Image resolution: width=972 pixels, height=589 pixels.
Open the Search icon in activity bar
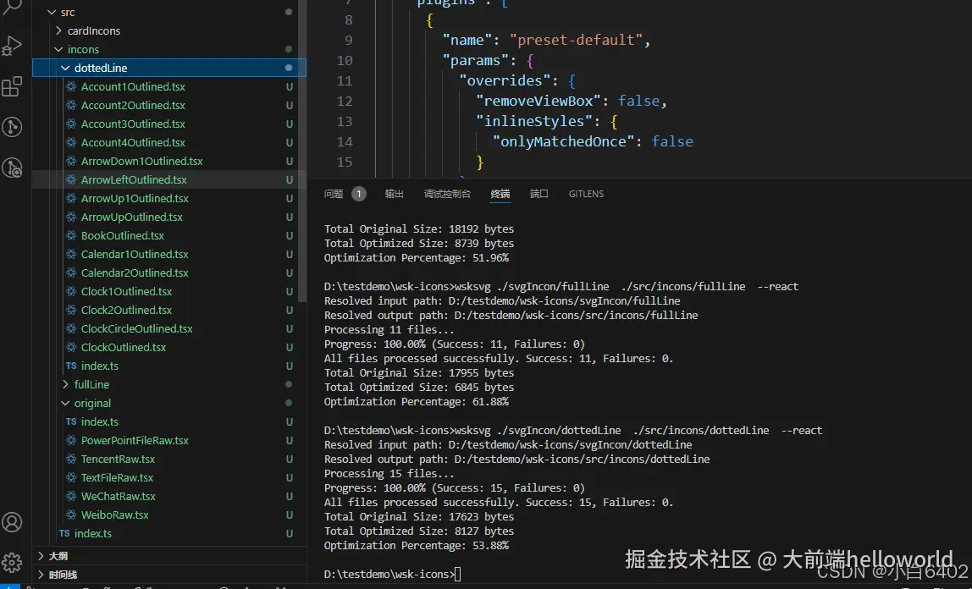pos(12,7)
